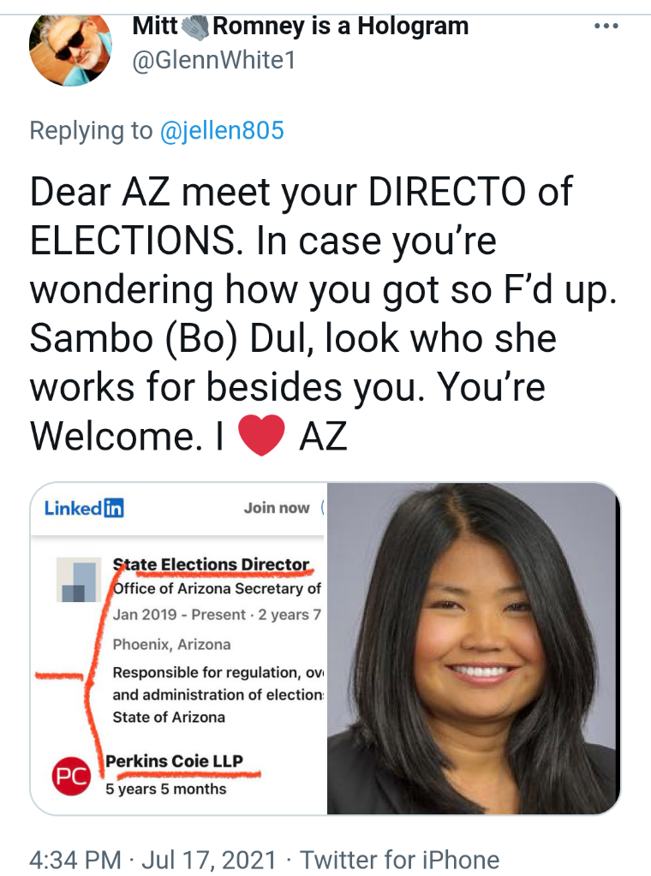The width and height of the screenshot is (651, 876).
Task: Tap the tweet author's profile avatar
Action: pos(70,51)
